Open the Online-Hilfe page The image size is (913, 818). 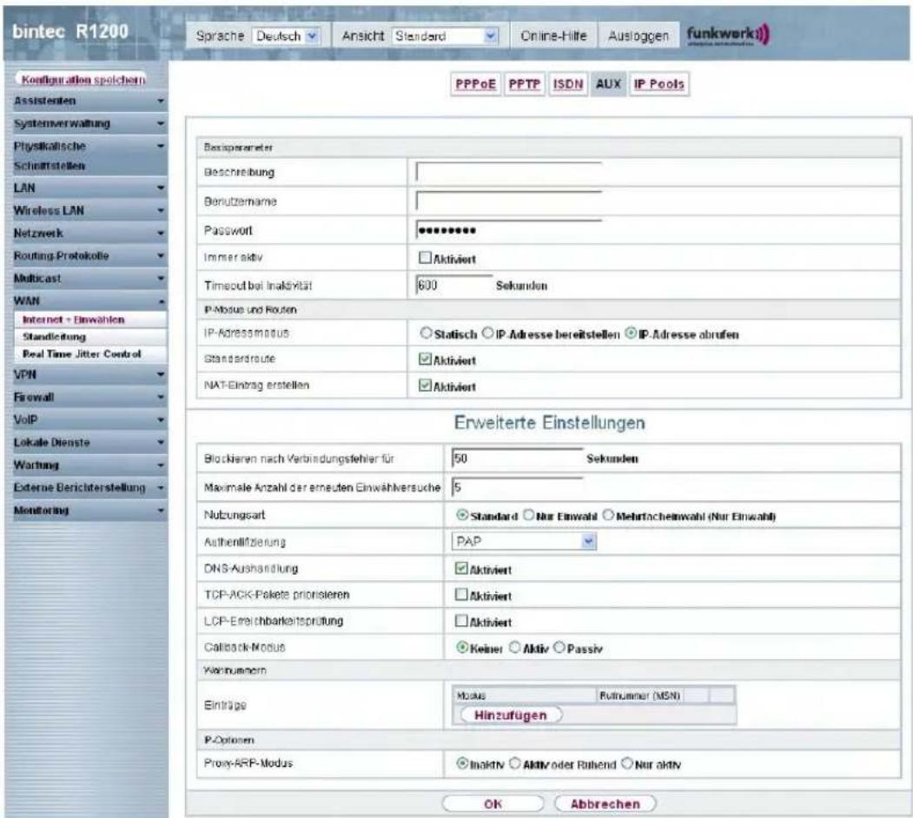(x=553, y=36)
